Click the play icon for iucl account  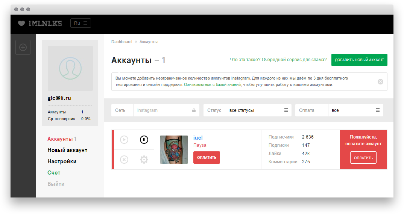pyautogui.click(x=124, y=140)
